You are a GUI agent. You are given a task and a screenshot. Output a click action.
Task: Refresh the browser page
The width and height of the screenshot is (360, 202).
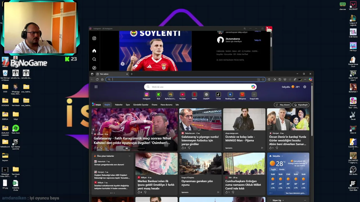pyautogui.click(x=97, y=79)
